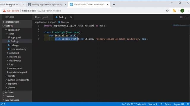Expand the OPEN EDITORS section

point(17,22)
